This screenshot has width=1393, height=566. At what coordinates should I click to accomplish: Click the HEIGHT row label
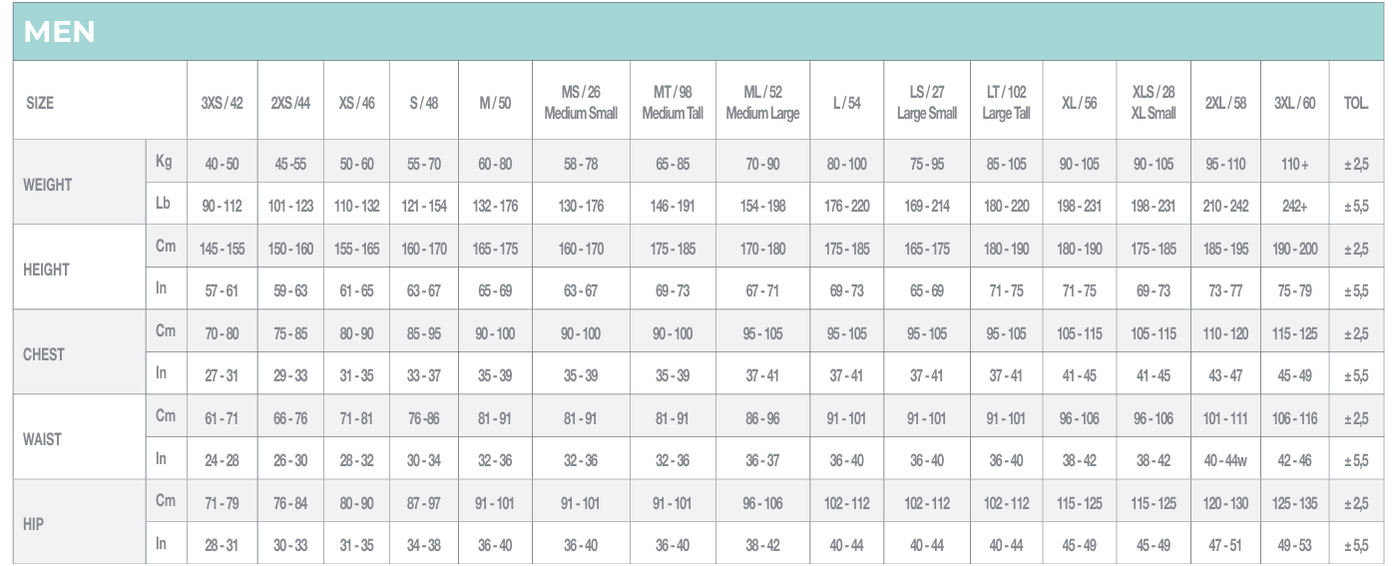click(x=46, y=270)
